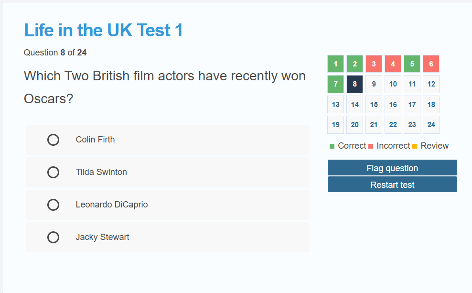The height and width of the screenshot is (293, 472).
Task: Open incorrect question 6 tile
Action: coord(431,64)
